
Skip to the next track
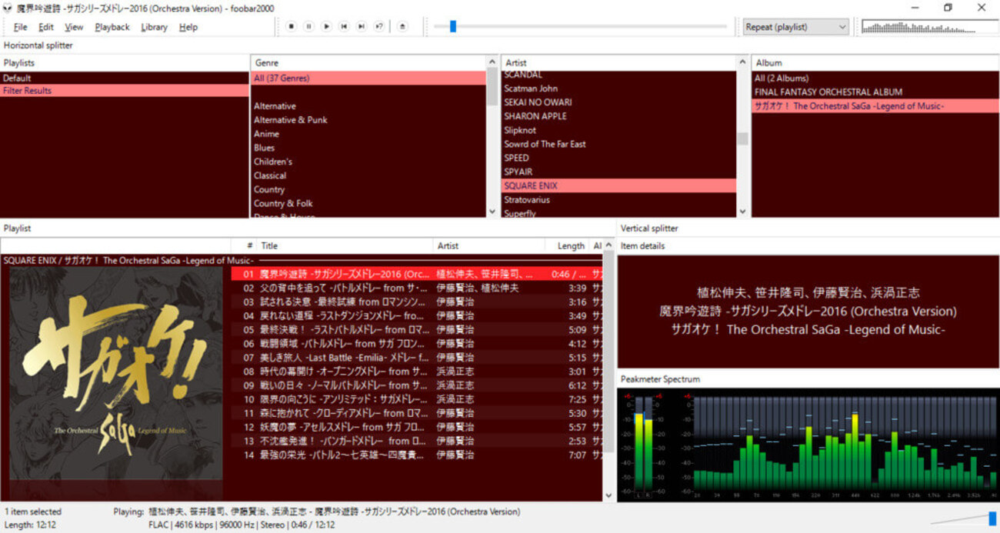click(x=362, y=26)
